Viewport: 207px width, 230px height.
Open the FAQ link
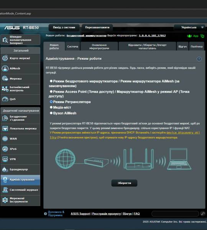pos(136,214)
